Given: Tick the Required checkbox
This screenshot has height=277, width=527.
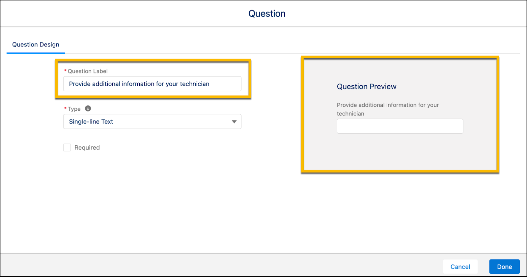Looking at the screenshot, I should [x=67, y=148].
